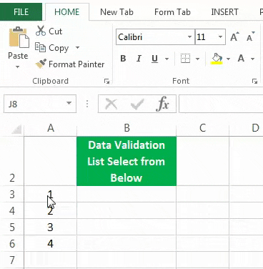Select column D header
This screenshot has height=269, width=263.
(x=247, y=128)
